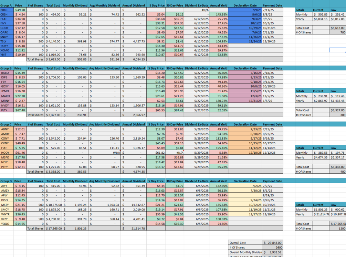Viewport: 346px width, 257px height.
Task: Click Group B Totals share count 300
Action: [x=338, y=115]
